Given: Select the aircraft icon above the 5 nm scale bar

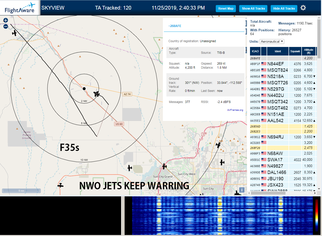Looking at the screenshot, I should pos(60,185).
